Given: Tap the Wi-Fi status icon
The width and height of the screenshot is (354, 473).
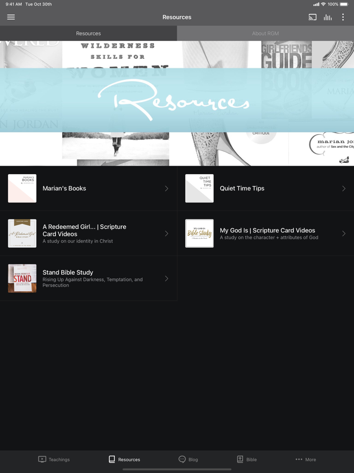Looking at the screenshot, I should coord(323,4).
